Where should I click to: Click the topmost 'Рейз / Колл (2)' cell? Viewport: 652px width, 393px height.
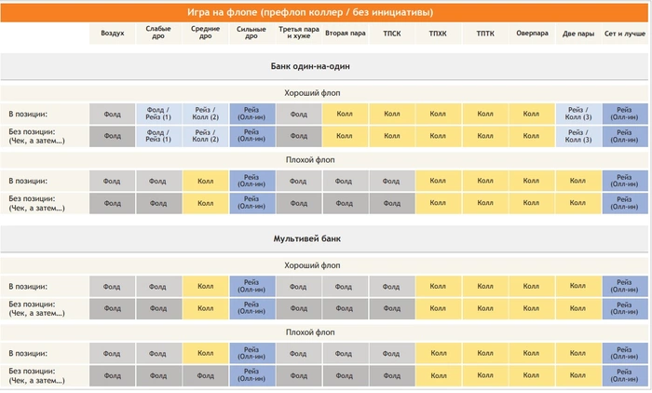pos(206,114)
